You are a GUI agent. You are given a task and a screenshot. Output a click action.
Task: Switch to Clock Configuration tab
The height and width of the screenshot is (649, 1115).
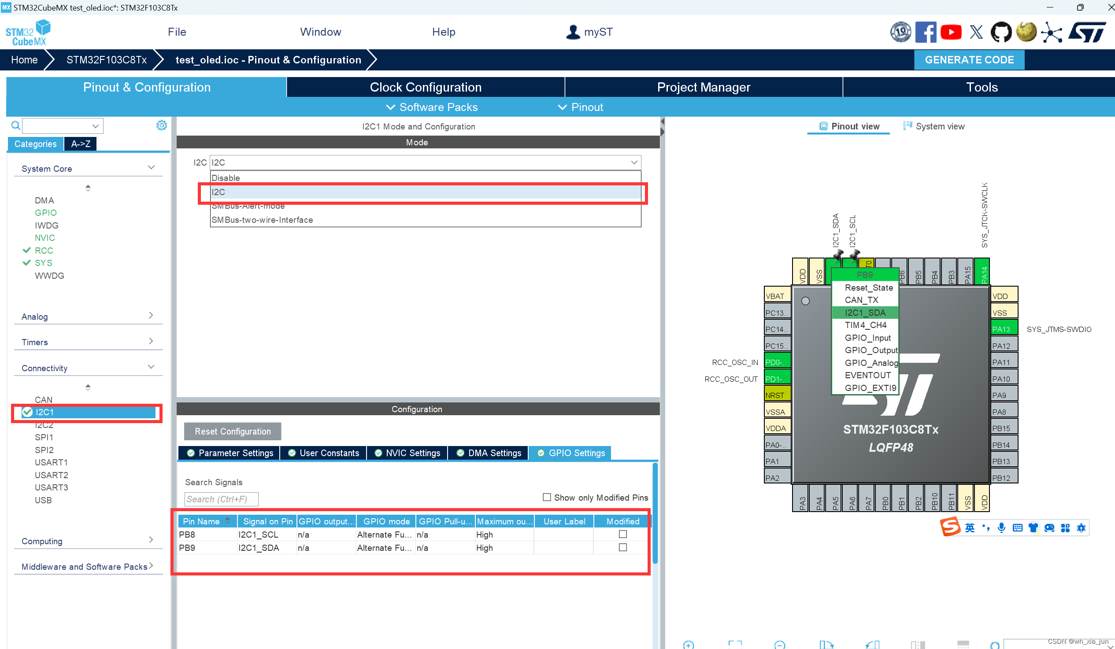tap(425, 87)
